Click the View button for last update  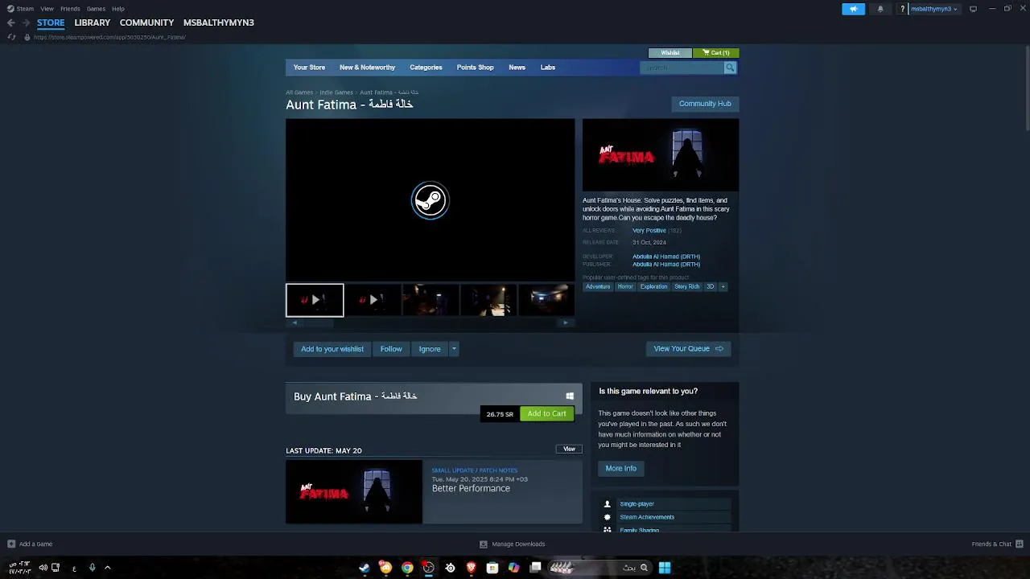pos(569,449)
